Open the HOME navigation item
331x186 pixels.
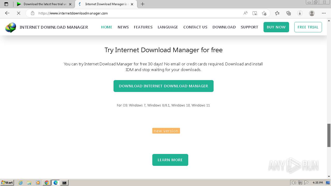click(x=107, y=27)
